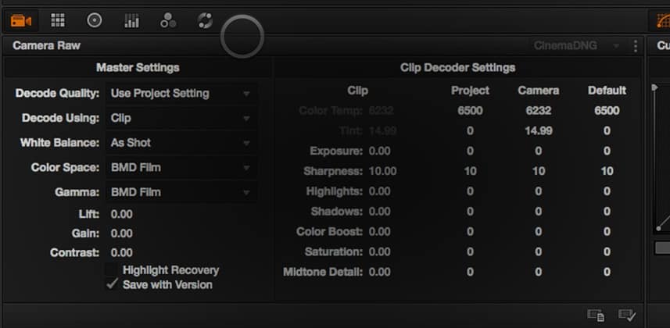Enable the Highlight Recovery checkbox
The height and width of the screenshot is (328, 670).
tap(112, 270)
